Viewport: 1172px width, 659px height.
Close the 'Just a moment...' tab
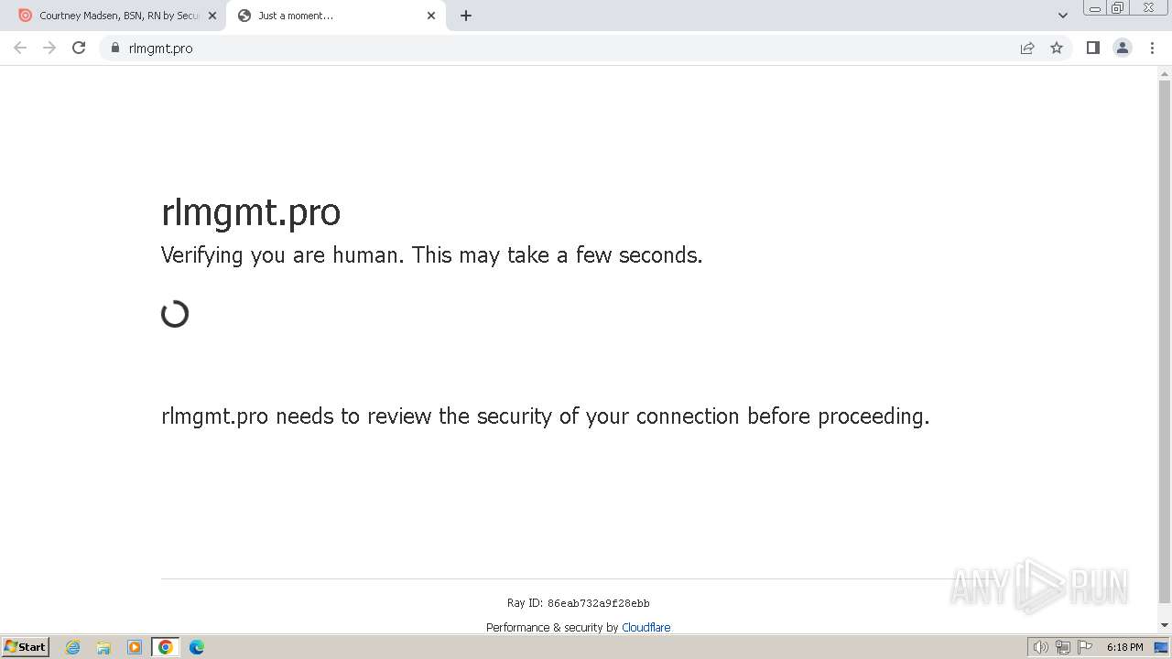[431, 16]
